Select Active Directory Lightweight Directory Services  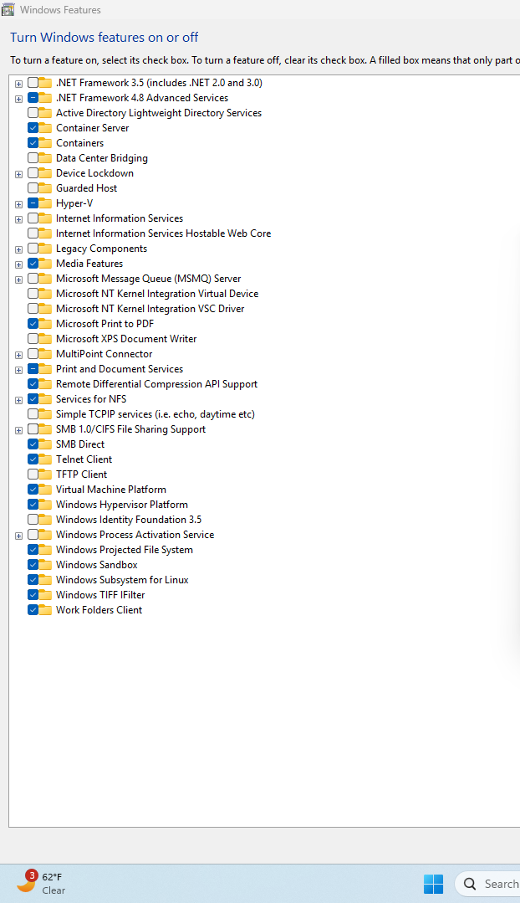point(158,113)
